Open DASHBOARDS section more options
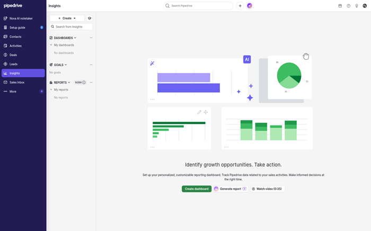The image size is (371, 231). coord(91,38)
